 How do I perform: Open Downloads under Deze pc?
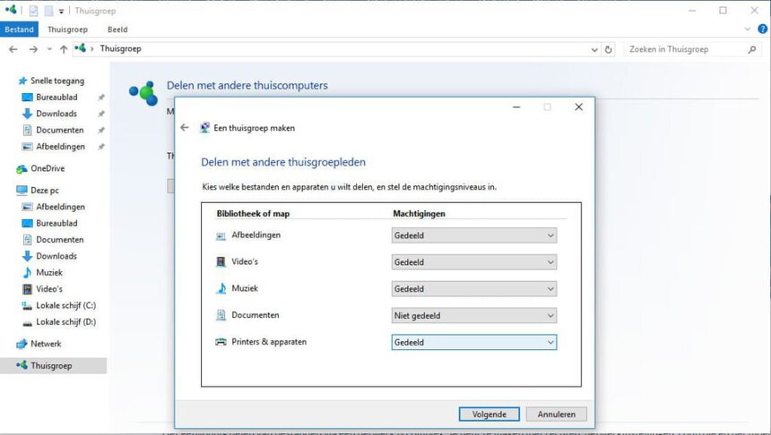56,256
